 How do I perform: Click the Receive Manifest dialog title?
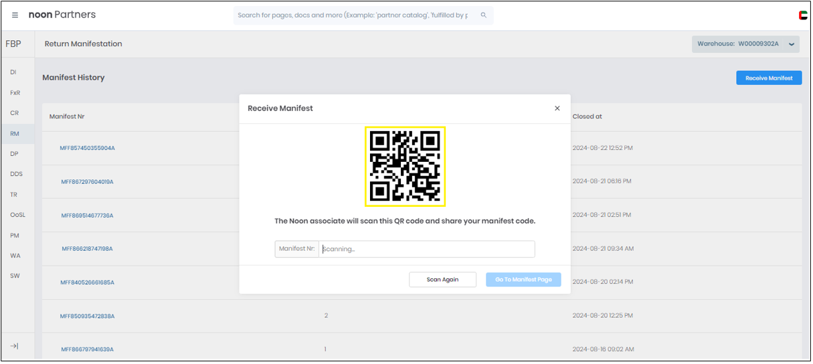(x=280, y=108)
